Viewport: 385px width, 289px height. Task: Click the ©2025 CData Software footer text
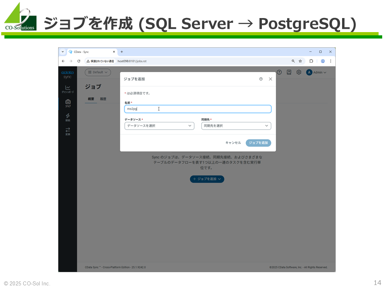click(298, 267)
